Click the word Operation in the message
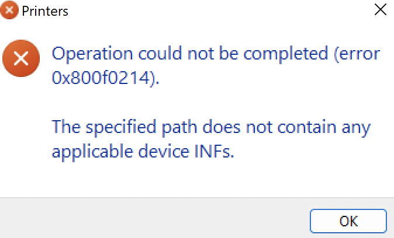Viewport: 394px width, 238px height. (x=92, y=54)
